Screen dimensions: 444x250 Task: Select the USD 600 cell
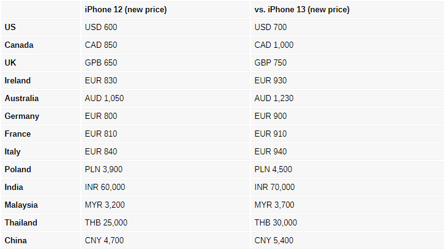coord(101,27)
